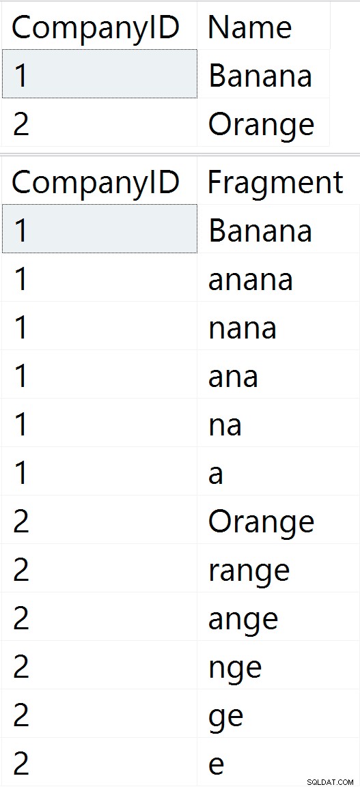Select the anana fragment cell
Viewport: 360px width, 789px height.
279,277
